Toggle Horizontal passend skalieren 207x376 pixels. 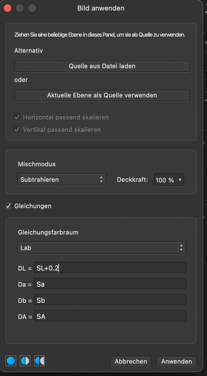tap(17, 117)
